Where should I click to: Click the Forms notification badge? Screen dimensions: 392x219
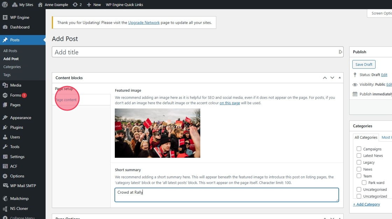24,95
